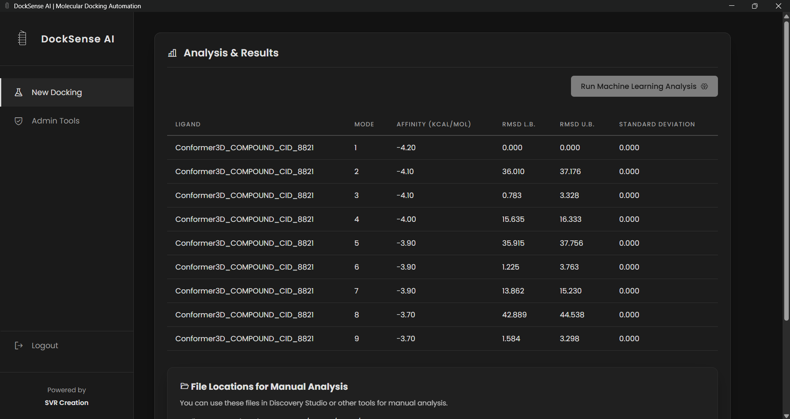Image resolution: width=790 pixels, height=419 pixels.
Task: Click the DockSense AI logo icon
Action: pos(22,38)
